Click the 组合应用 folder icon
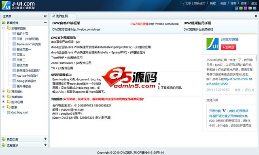This screenshot has width=259, height=155. tap(9, 102)
